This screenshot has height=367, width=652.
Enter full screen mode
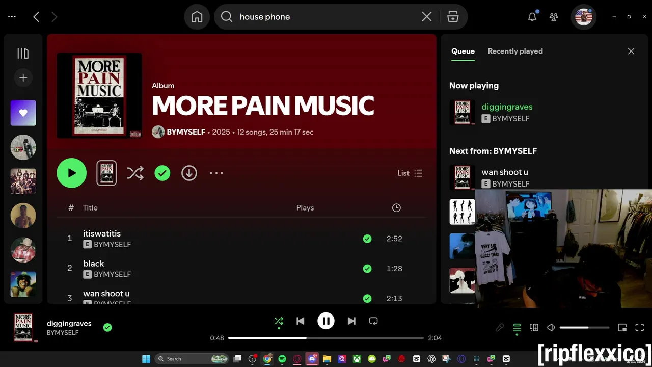640,328
